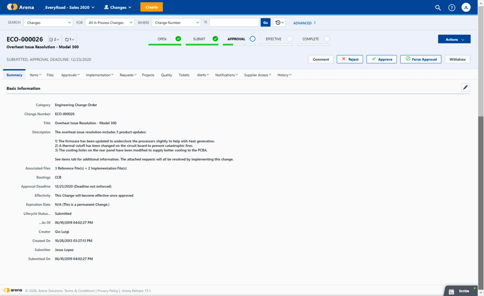
Task: Open the Scribe widget icon
Action: pyautogui.click(x=451, y=291)
